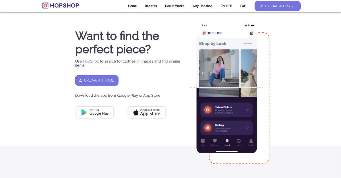Image resolution: width=341 pixels, height=178 pixels.
Task: Open the Benefits menu item
Action: coord(151,6)
